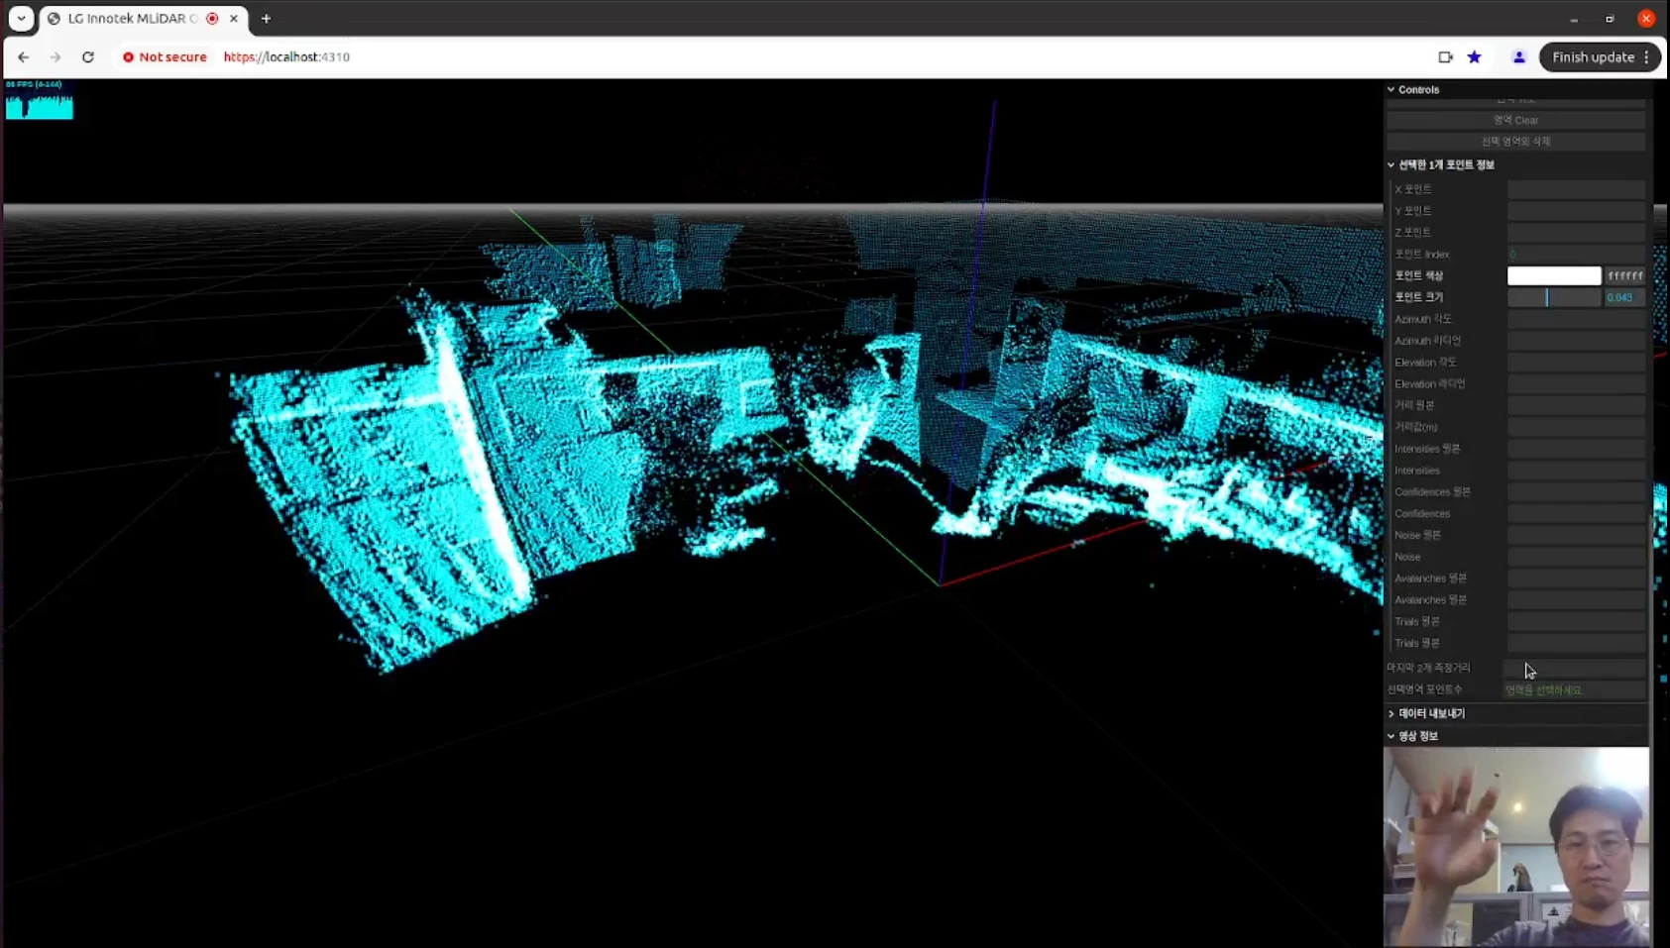This screenshot has width=1670, height=948.
Task: Click the Finish update button
Action: pyautogui.click(x=1593, y=57)
